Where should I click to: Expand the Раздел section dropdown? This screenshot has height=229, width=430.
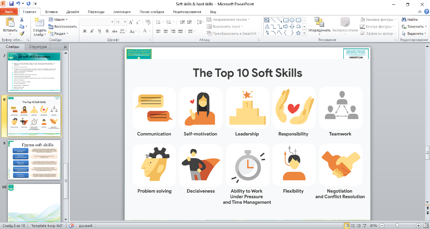(59, 33)
